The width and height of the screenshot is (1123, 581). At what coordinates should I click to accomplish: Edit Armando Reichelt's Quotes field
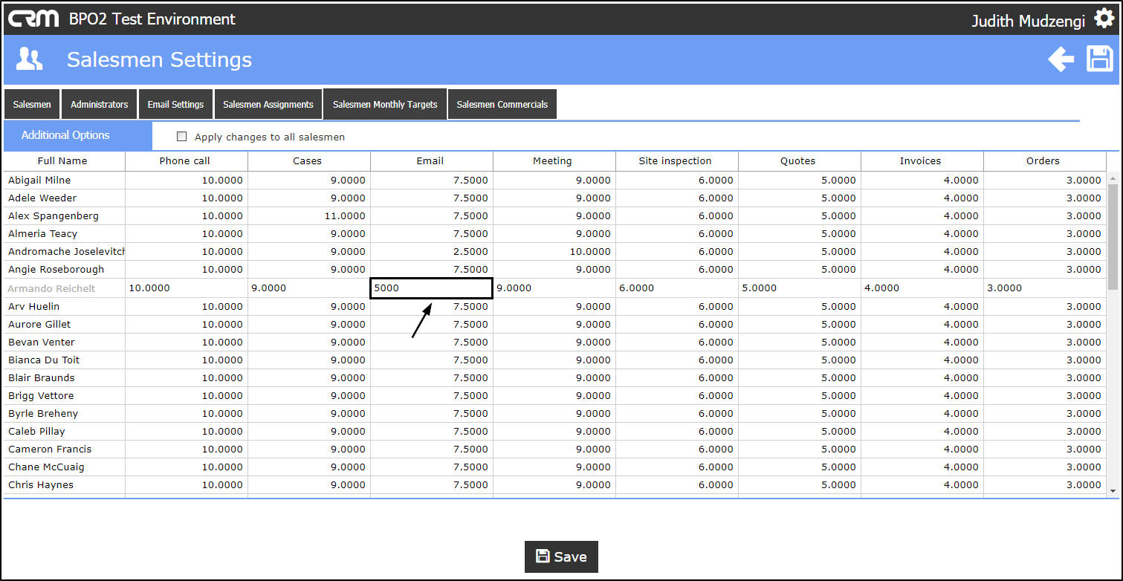click(800, 288)
